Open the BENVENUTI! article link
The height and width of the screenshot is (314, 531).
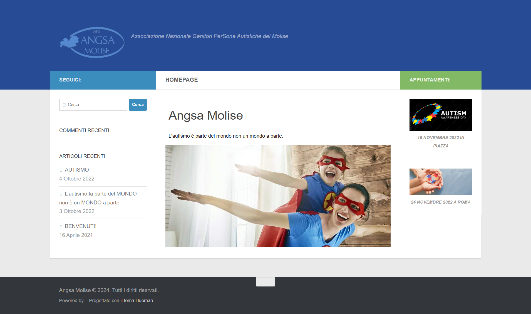[x=80, y=226]
